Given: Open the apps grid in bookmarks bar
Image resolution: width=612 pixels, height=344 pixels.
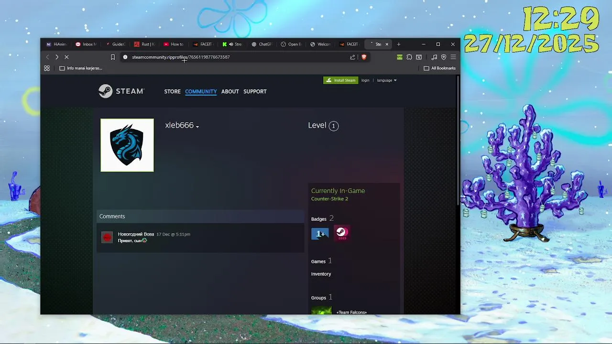Looking at the screenshot, I should coord(47,68).
